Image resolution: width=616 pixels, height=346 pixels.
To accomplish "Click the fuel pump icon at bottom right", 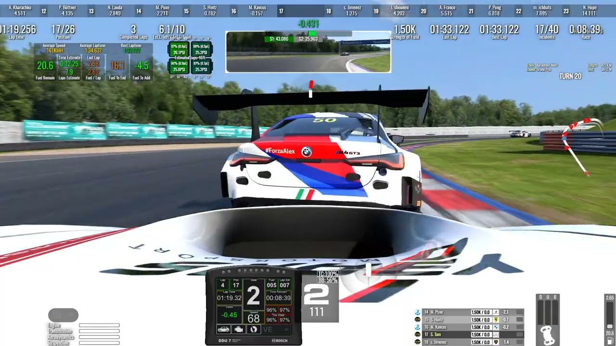I will pos(610,341).
